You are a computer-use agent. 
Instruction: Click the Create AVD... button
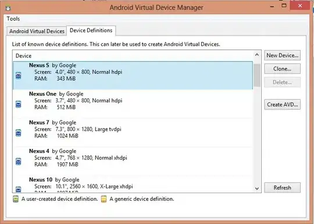283,104
